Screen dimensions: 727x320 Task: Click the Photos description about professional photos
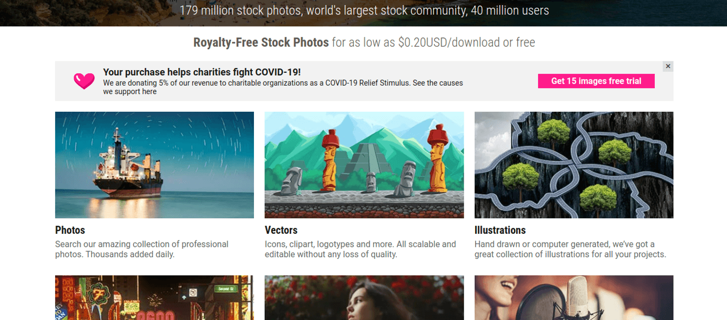coord(142,249)
